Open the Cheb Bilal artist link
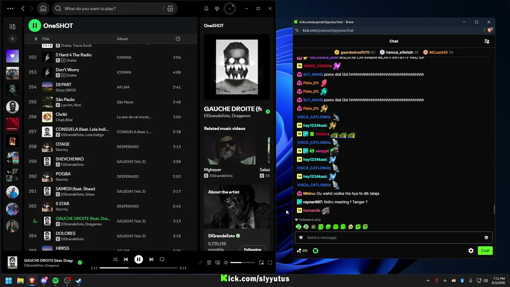The width and height of the screenshot is (510, 287). click(64, 120)
